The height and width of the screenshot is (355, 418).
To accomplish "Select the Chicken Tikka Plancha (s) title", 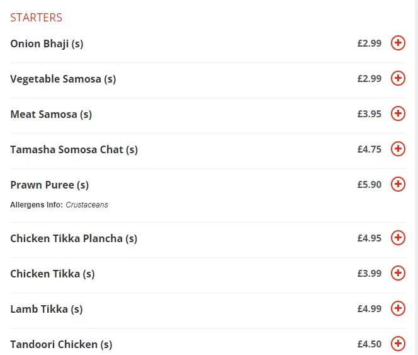I will click(x=74, y=238).
